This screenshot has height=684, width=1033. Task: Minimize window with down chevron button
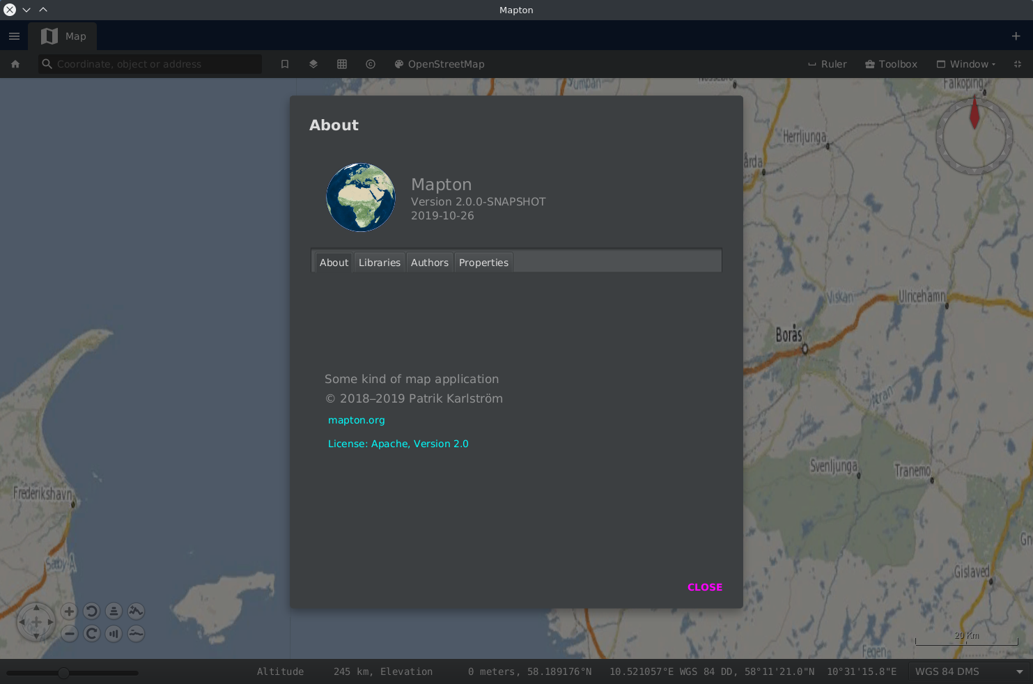[x=26, y=10]
